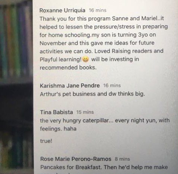Click the 'November and this gave me ideas' line
Viewport: 178px width, 174px height.
(97, 43)
